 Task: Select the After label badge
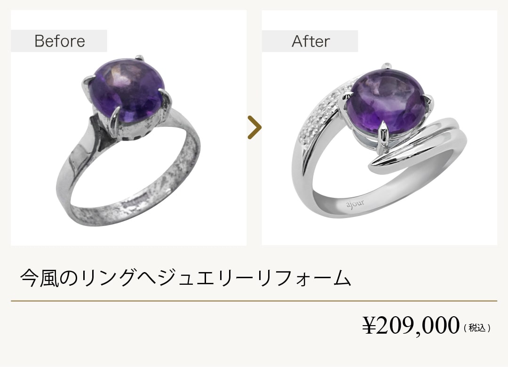pos(310,41)
